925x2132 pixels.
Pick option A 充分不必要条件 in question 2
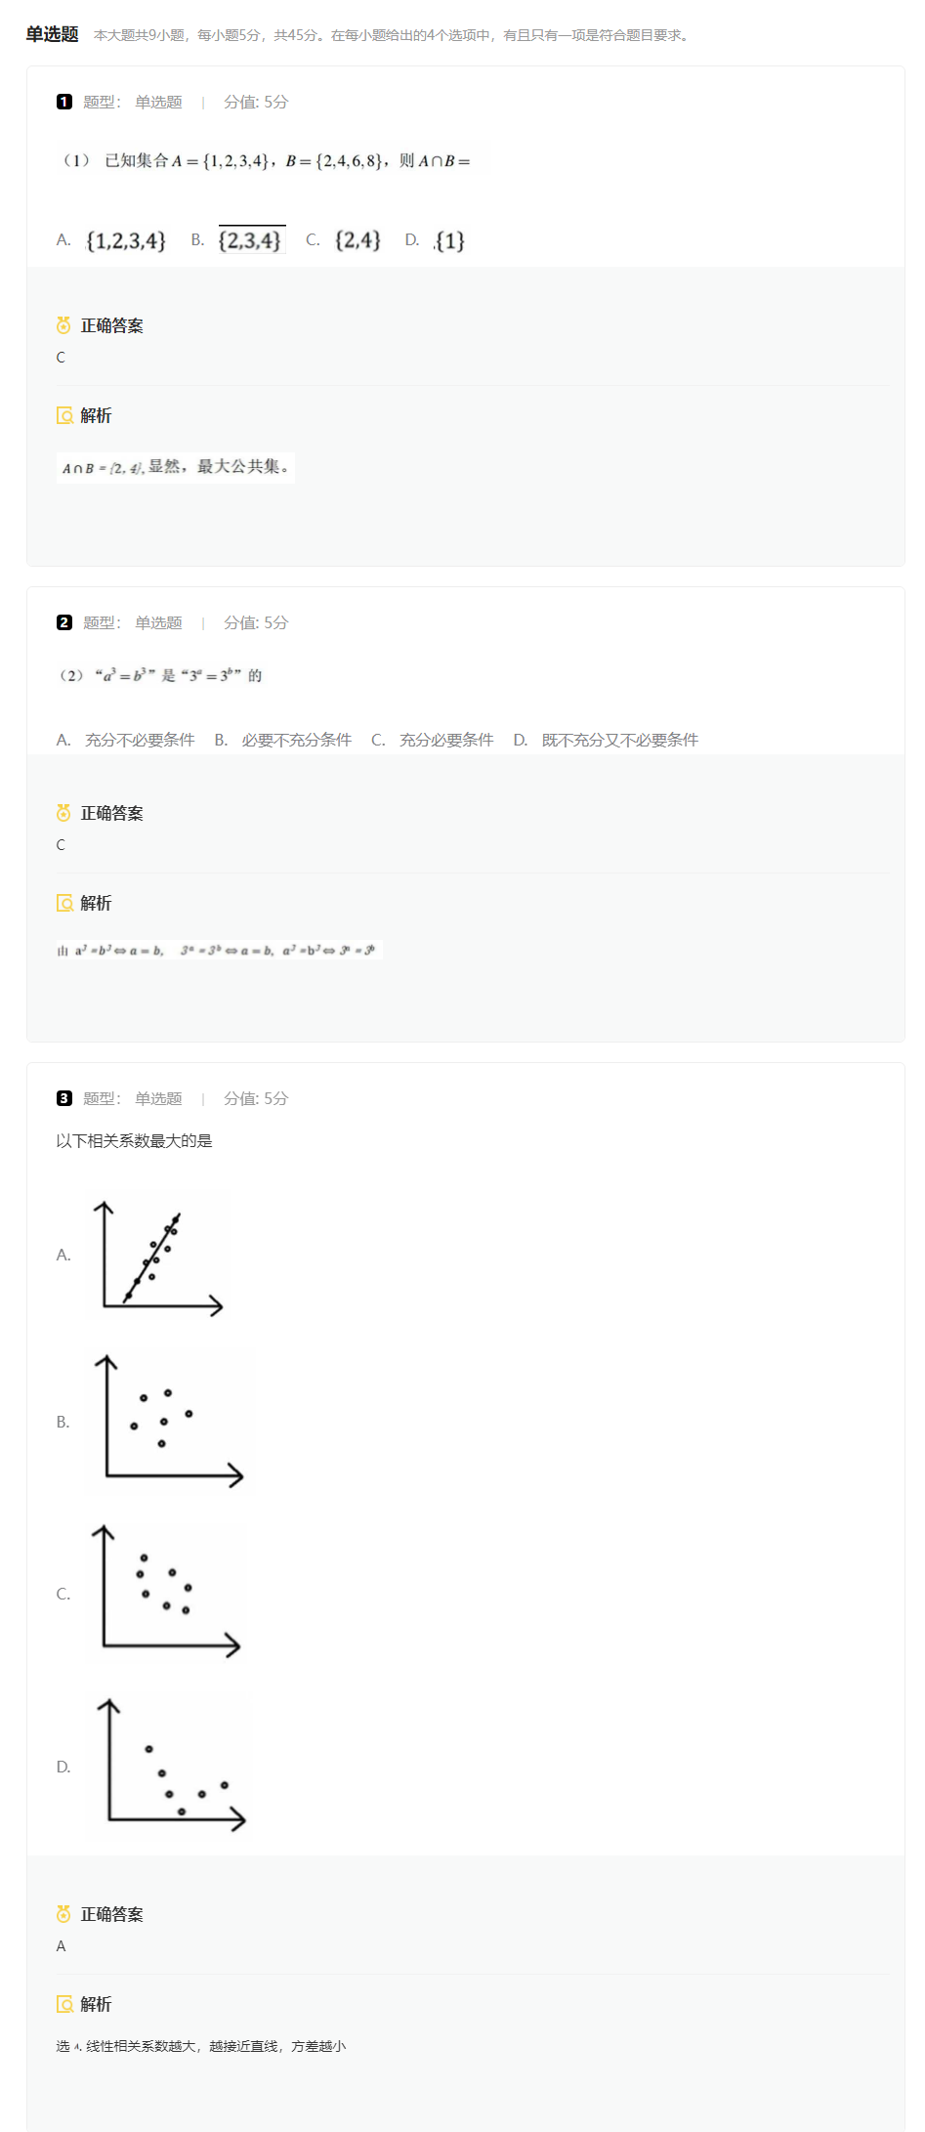[126, 740]
